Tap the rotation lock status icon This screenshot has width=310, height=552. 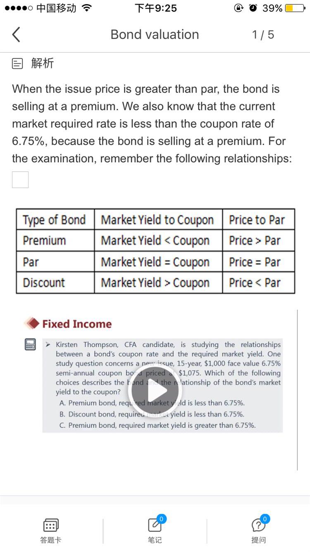click(239, 8)
